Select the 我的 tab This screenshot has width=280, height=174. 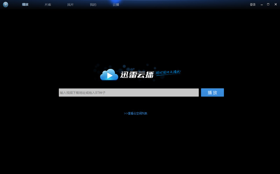click(93, 5)
